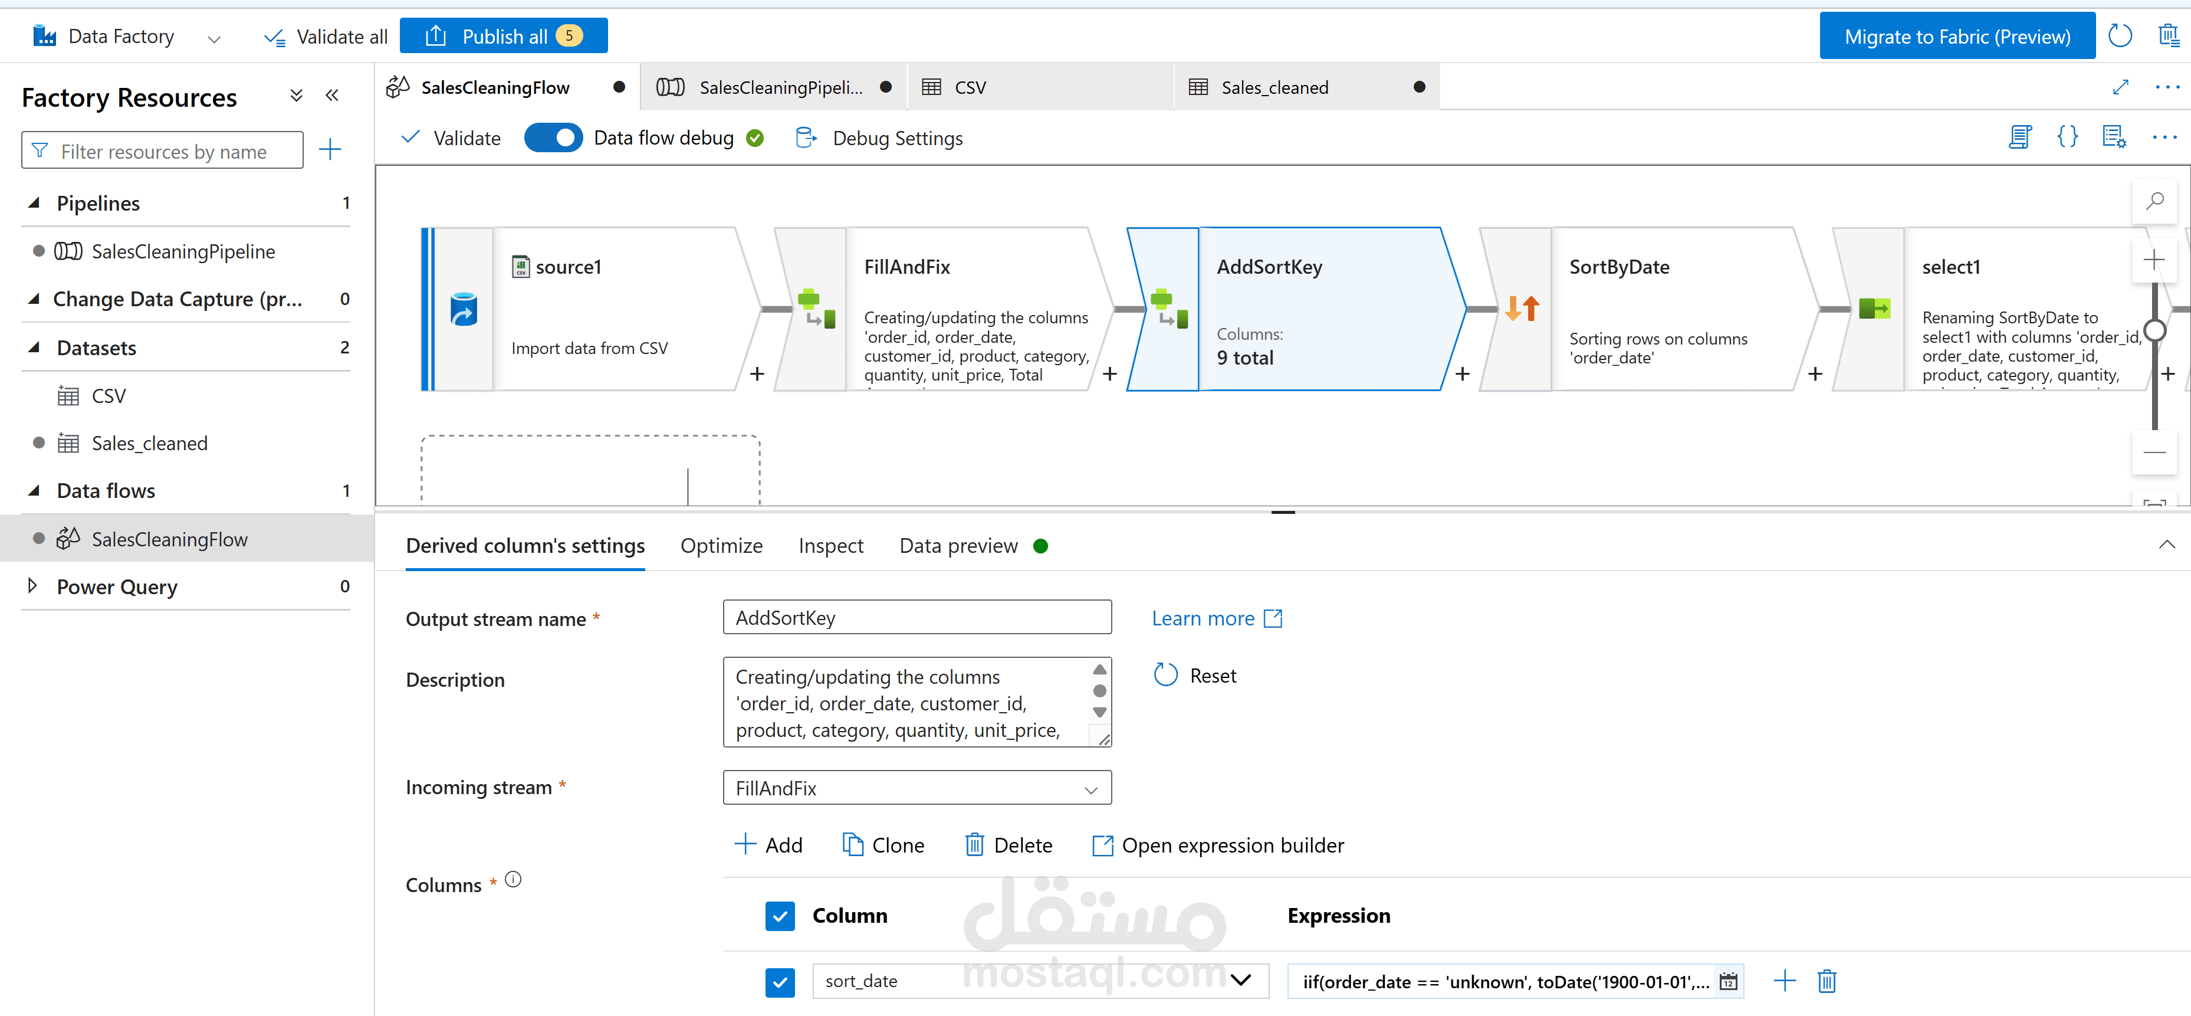Viewport: 2191px width, 1016px height.
Task: Switch to the Data preview tab
Action: (958, 545)
